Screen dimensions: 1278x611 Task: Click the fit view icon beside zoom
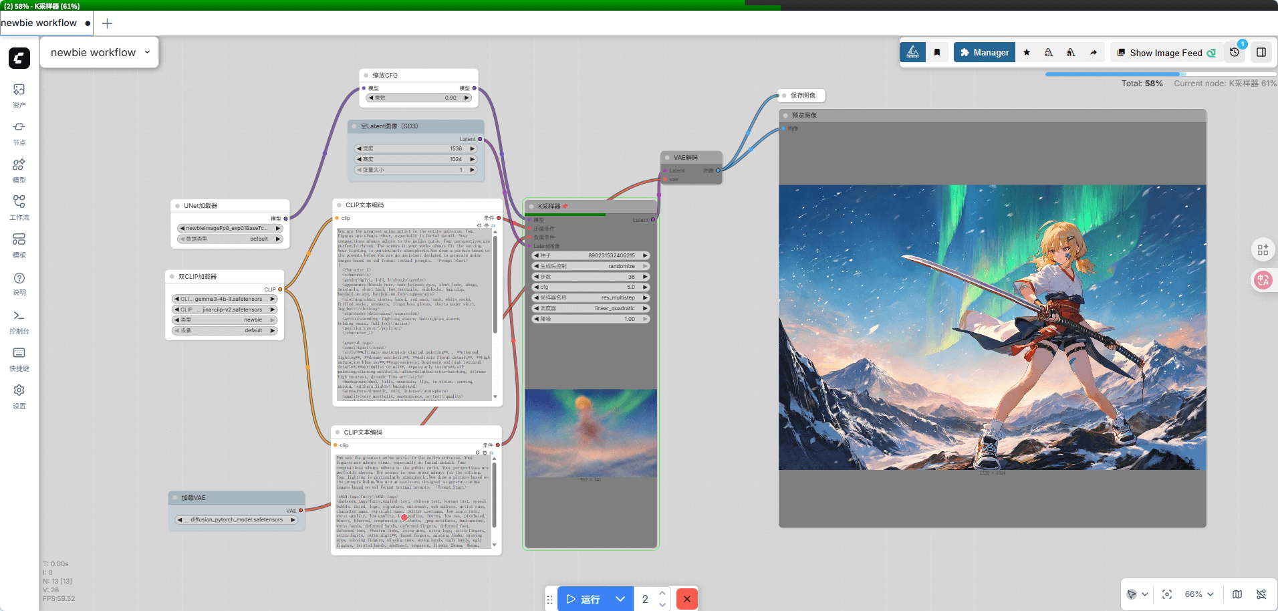tap(1167, 594)
